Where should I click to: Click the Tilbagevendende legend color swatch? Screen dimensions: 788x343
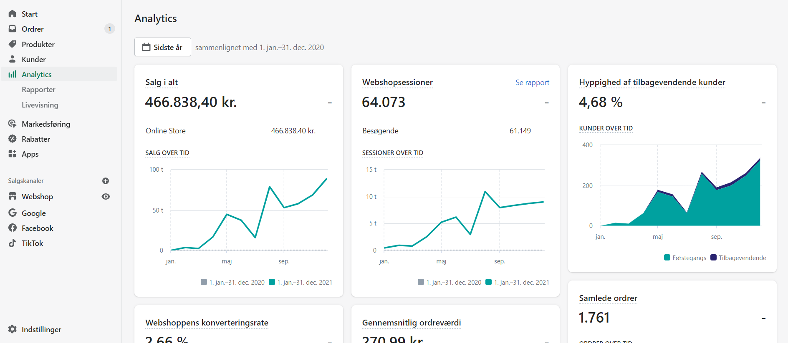[713, 258]
